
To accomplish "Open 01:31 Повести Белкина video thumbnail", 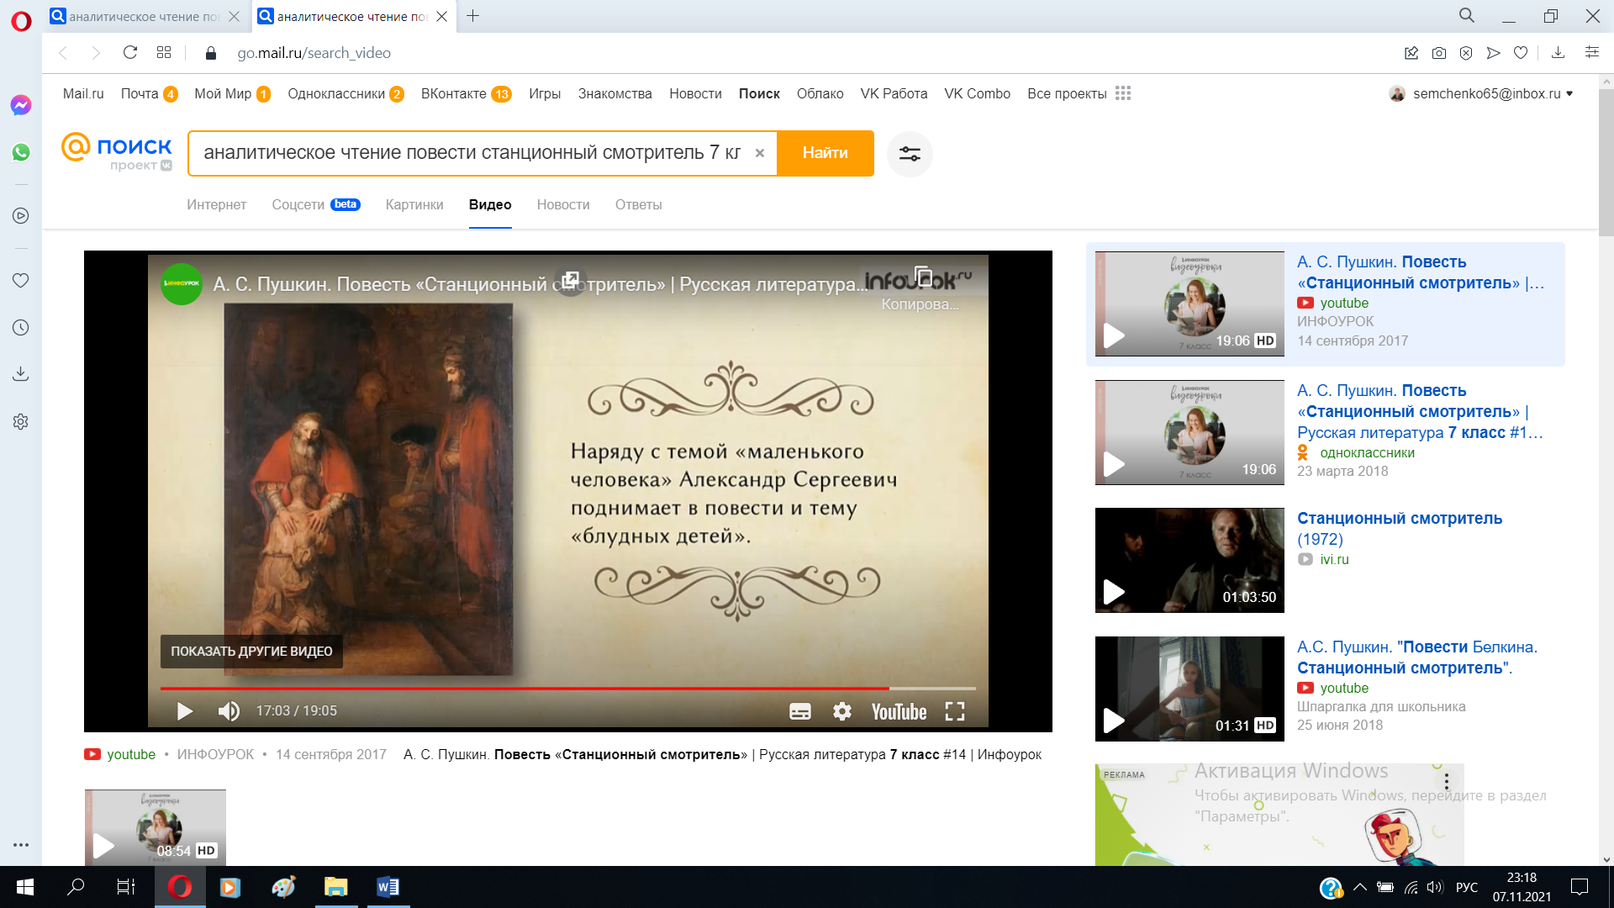I will [1189, 689].
